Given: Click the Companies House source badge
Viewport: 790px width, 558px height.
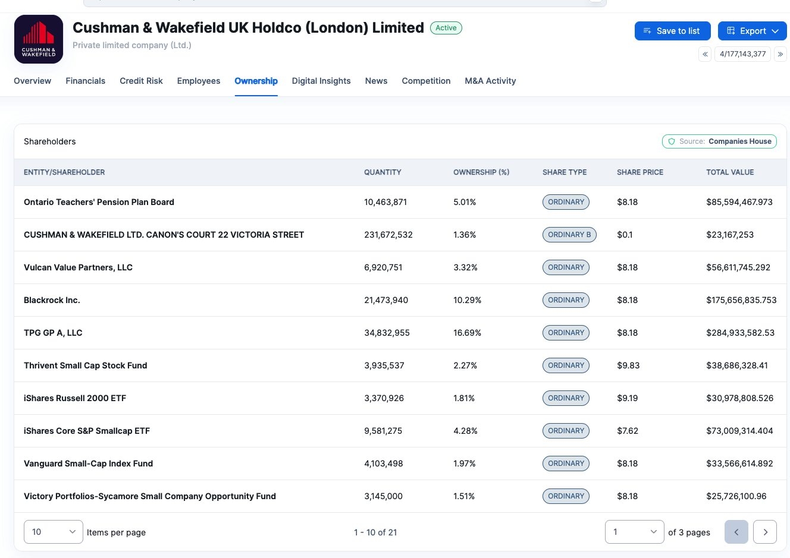Looking at the screenshot, I should tap(719, 141).
